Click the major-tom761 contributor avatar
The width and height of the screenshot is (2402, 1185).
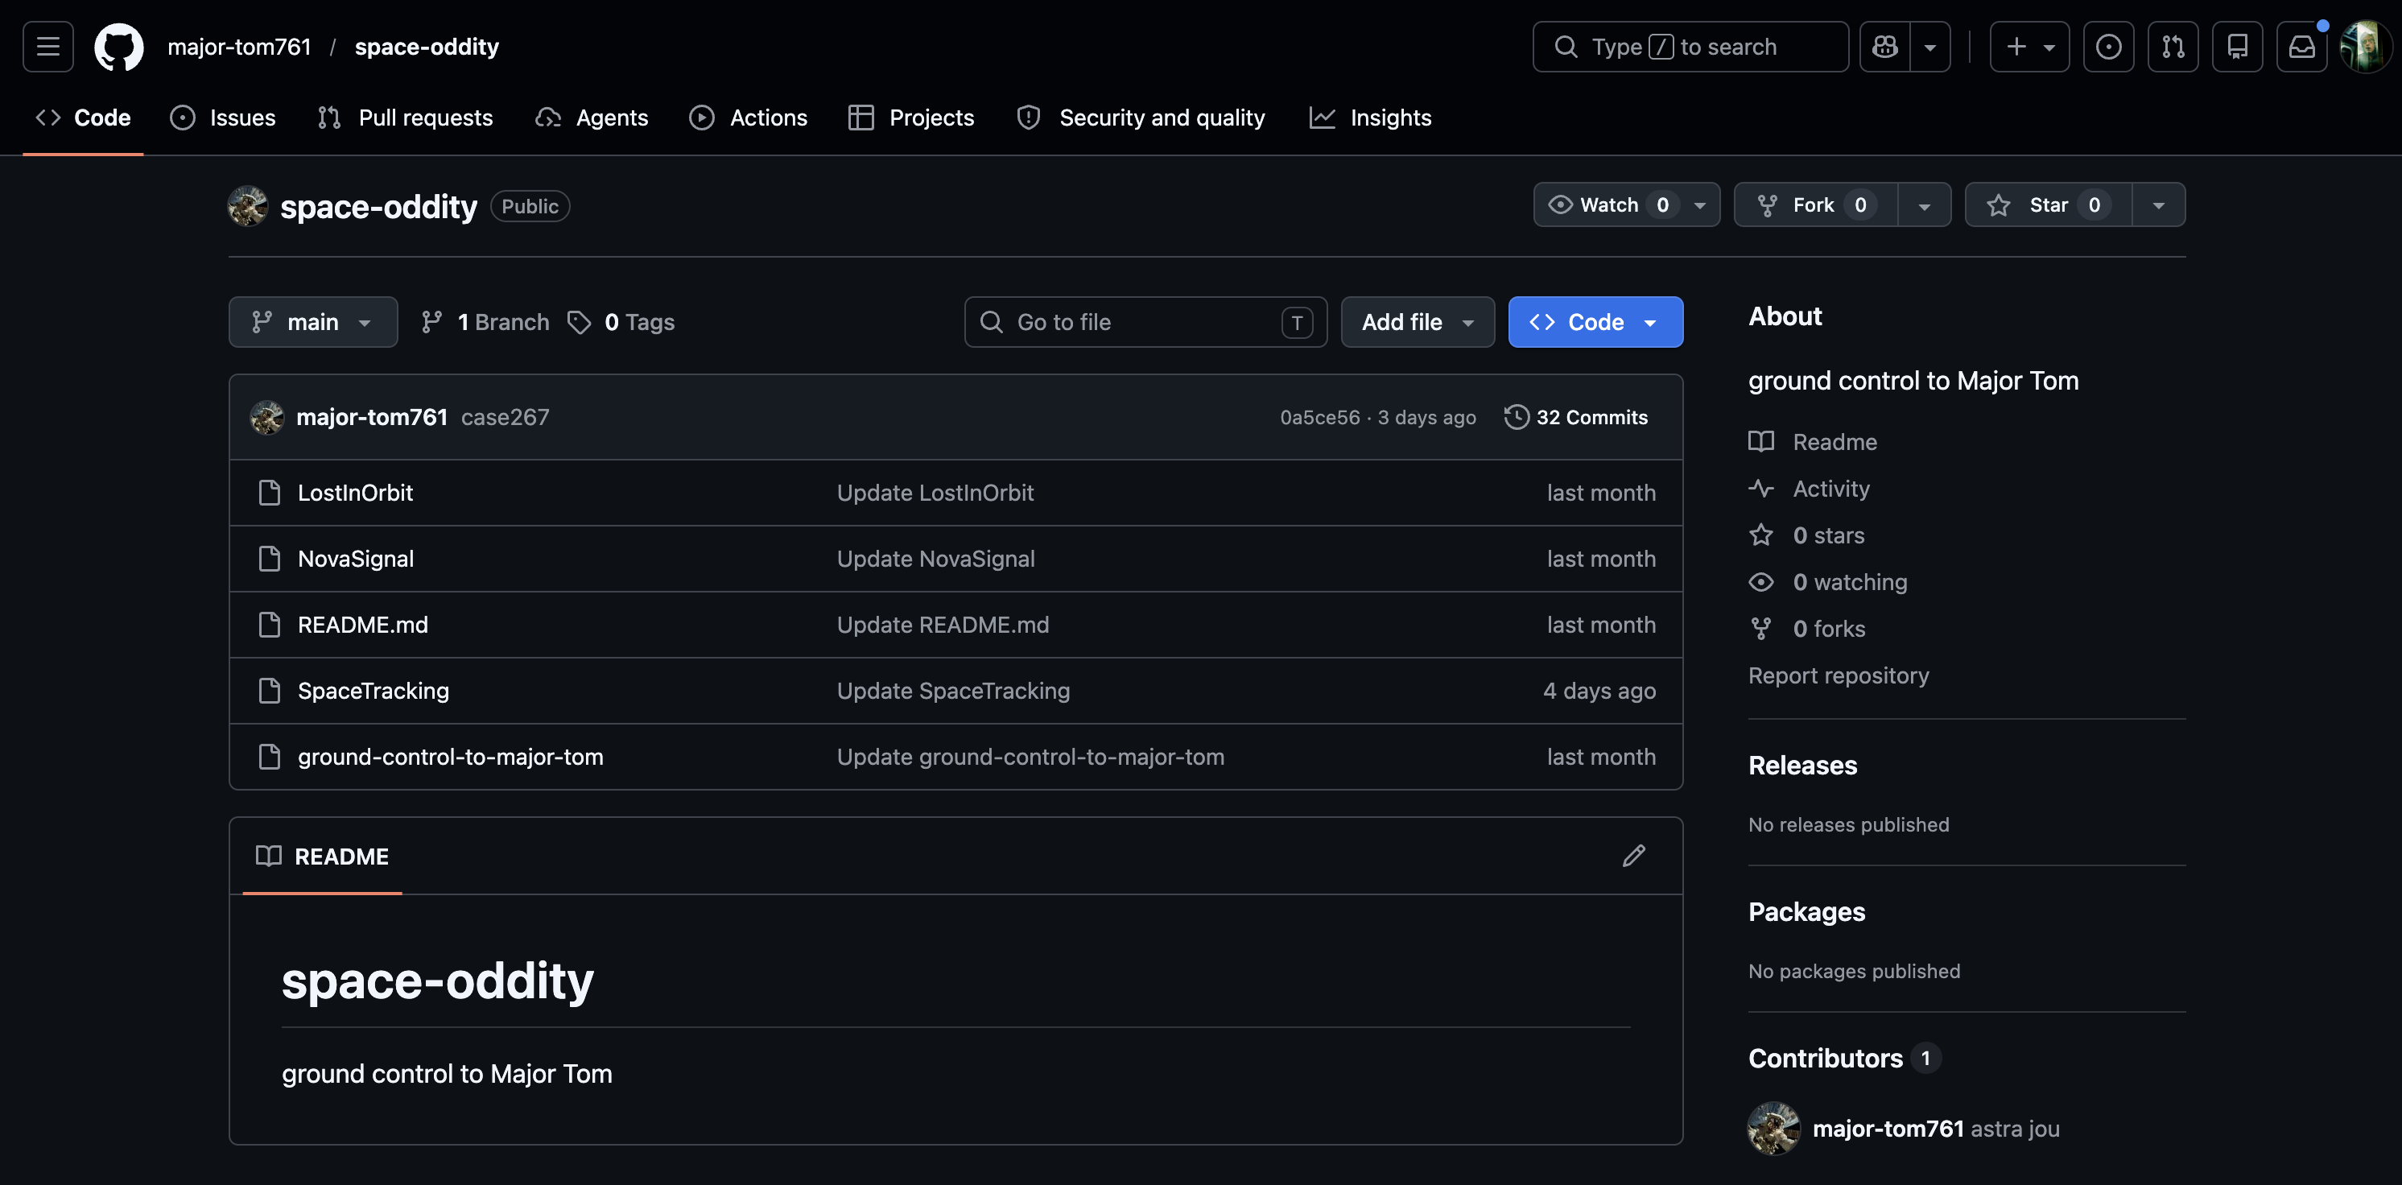(x=1773, y=1128)
